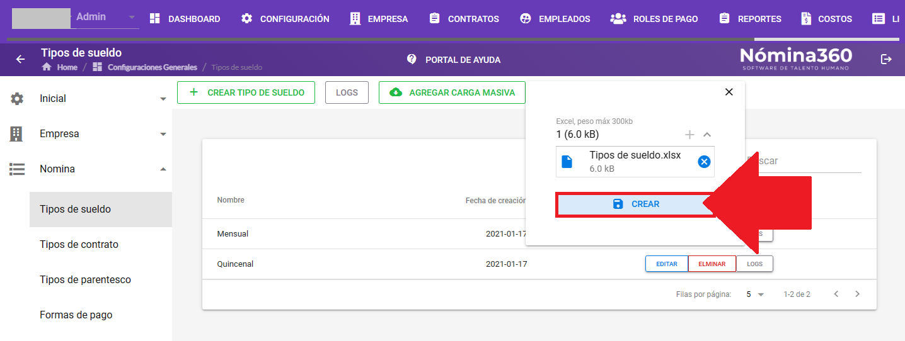The image size is (905, 341).
Task: Open the Configuración menu
Action: click(x=285, y=19)
